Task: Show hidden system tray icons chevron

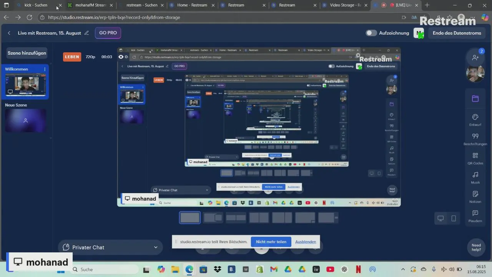Action: coord(403,269)
